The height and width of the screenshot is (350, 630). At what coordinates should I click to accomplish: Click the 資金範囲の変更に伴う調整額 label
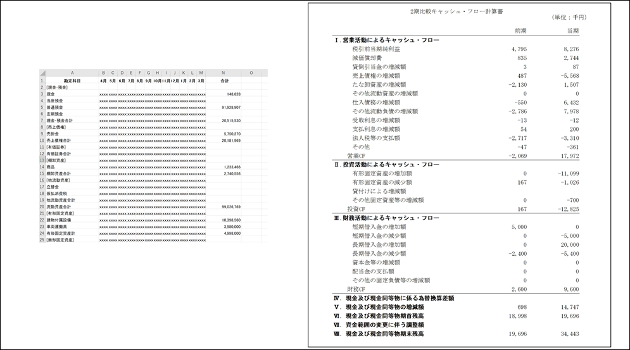pyautogui.click(x=379, y=325)
